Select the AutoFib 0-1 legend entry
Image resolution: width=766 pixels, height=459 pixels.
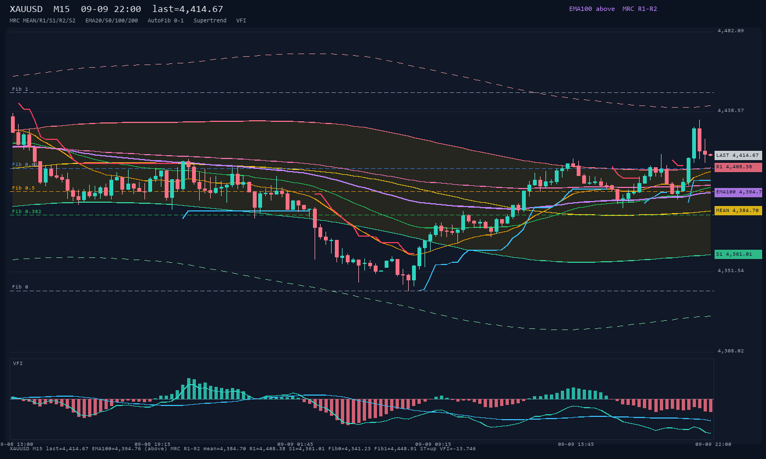[x=166, y=21]
